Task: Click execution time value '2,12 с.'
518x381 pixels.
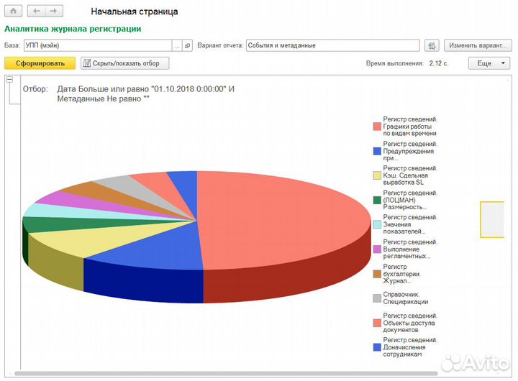Action: pos(439,63)
